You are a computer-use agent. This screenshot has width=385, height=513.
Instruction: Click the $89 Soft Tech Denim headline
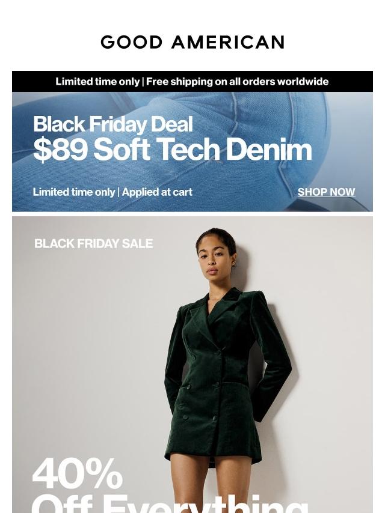(173, 150)
